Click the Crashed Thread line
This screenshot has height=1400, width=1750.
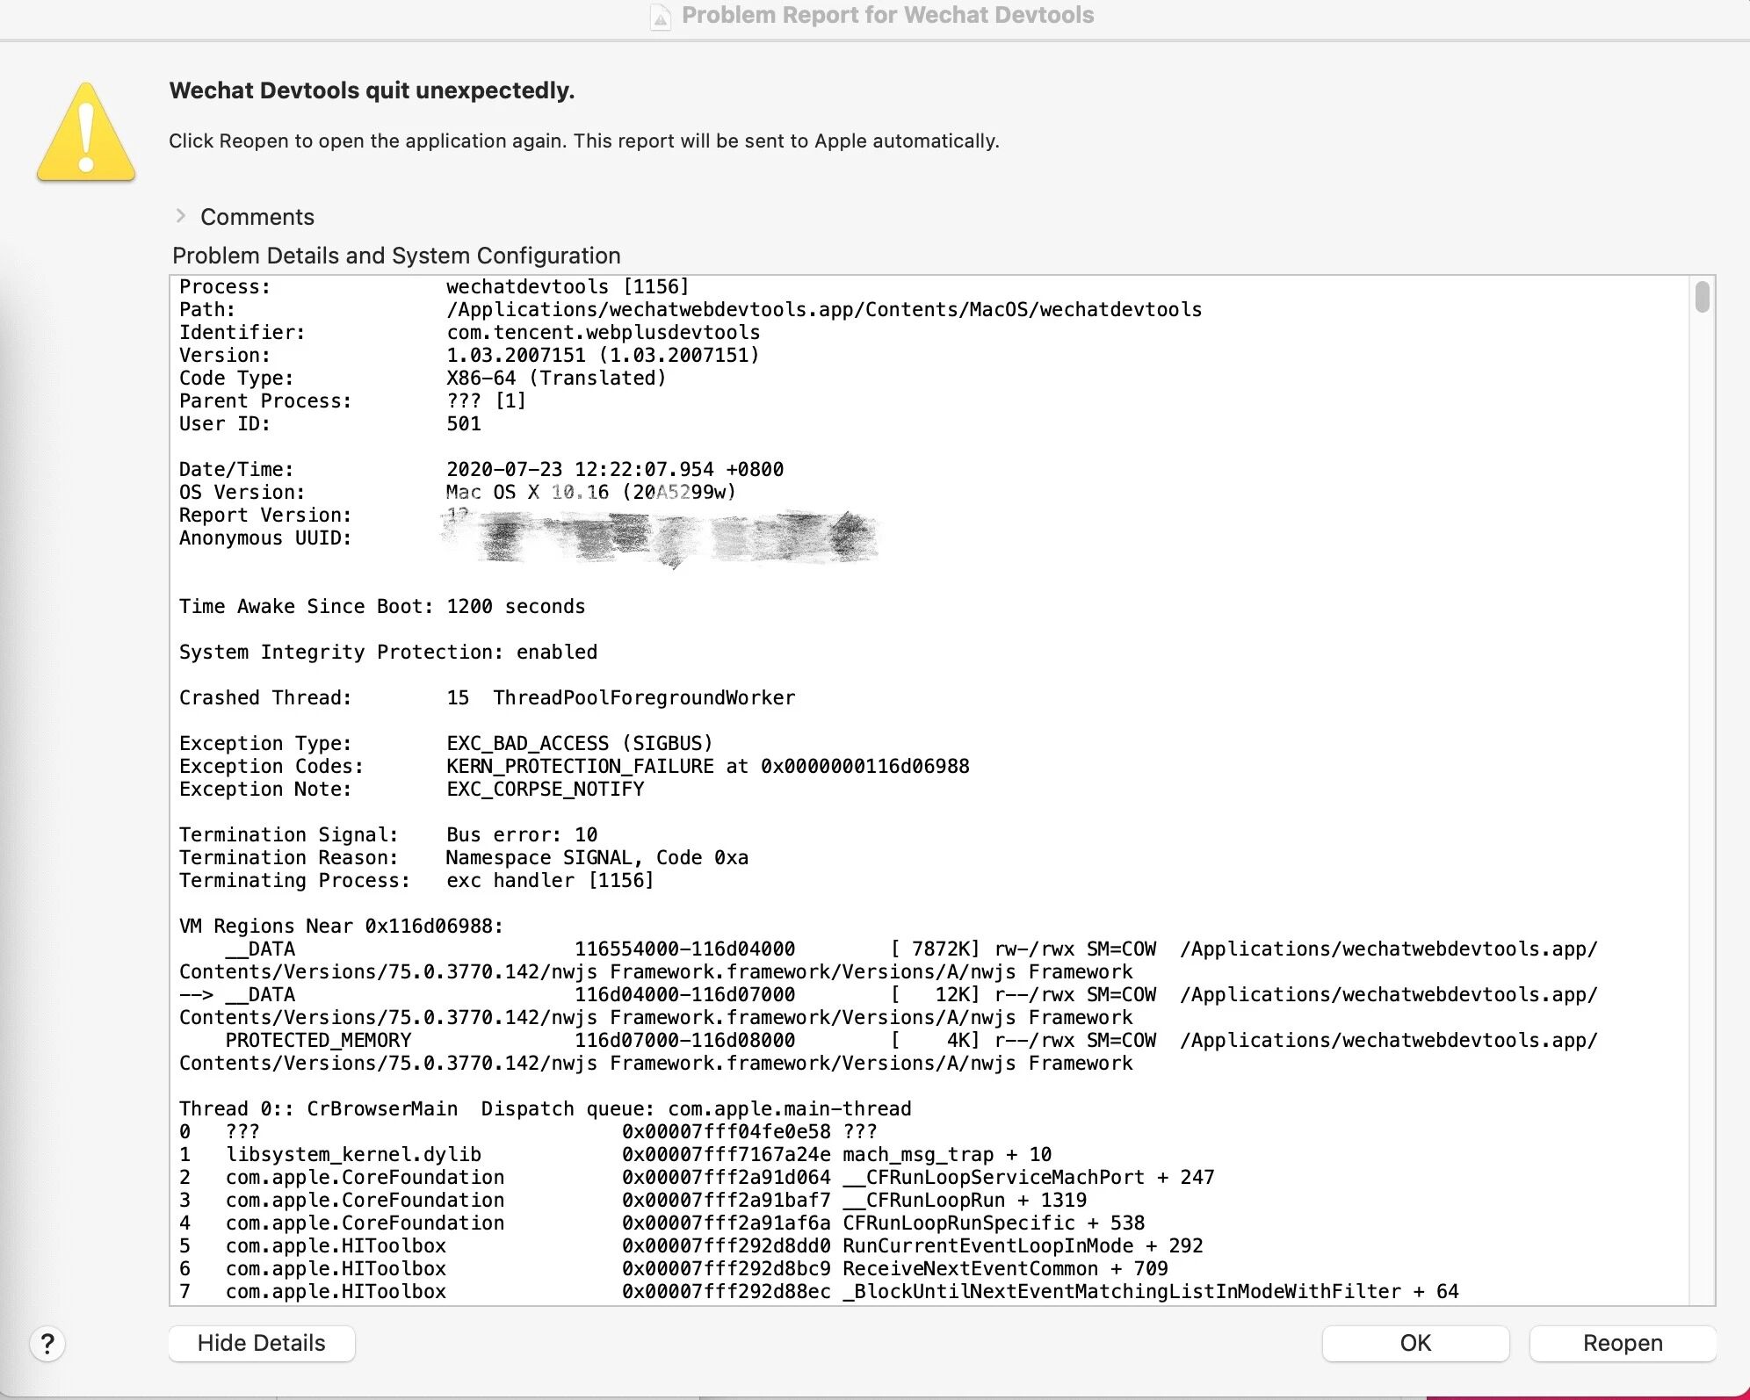click(x=487, y=697)
